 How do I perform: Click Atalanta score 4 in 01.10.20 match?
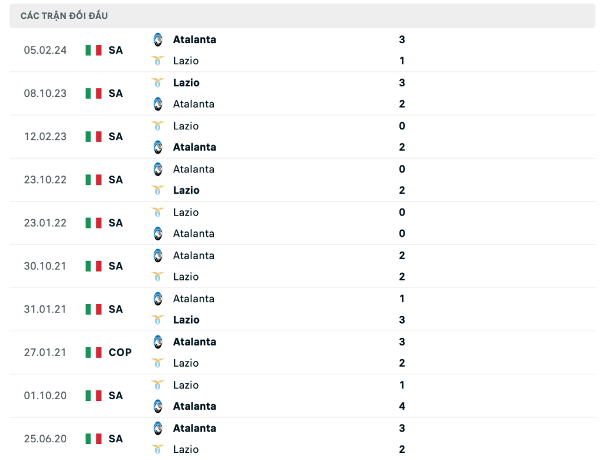click(402, 406)
